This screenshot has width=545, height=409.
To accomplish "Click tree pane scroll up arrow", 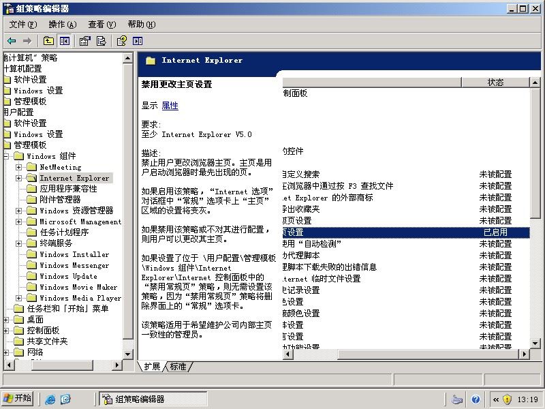I will point(128,58).
